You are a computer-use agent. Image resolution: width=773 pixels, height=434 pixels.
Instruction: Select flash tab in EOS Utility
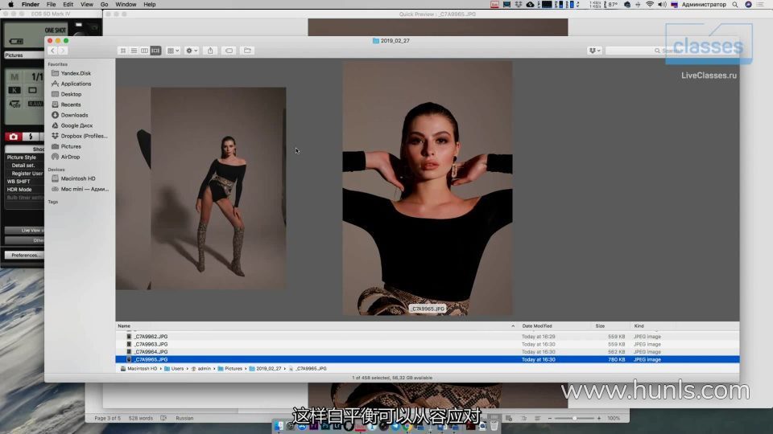pos(31,137)
